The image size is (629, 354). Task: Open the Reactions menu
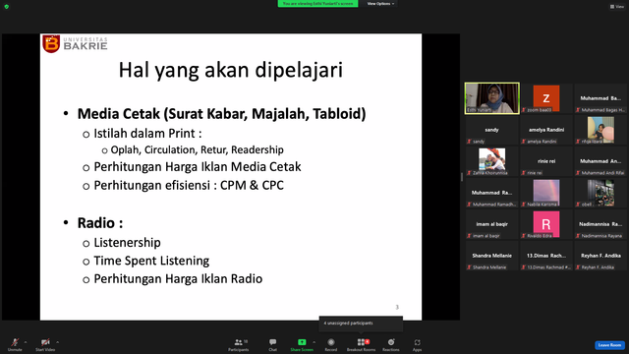391,344
